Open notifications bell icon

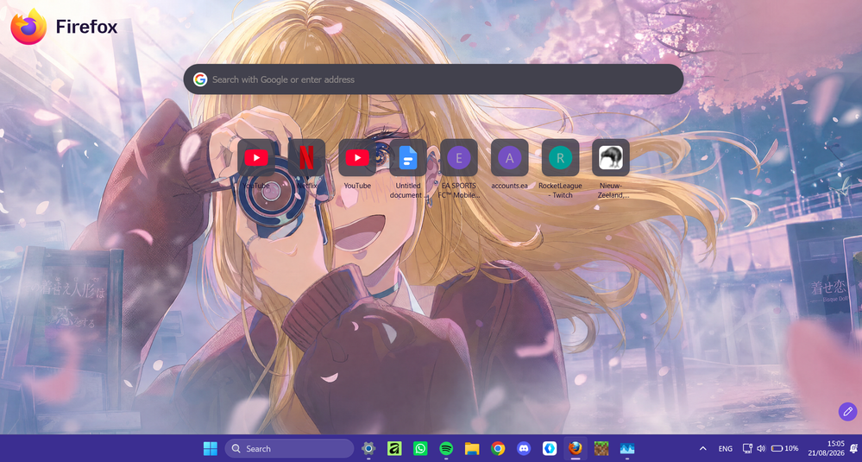click(x=853, y=449)
